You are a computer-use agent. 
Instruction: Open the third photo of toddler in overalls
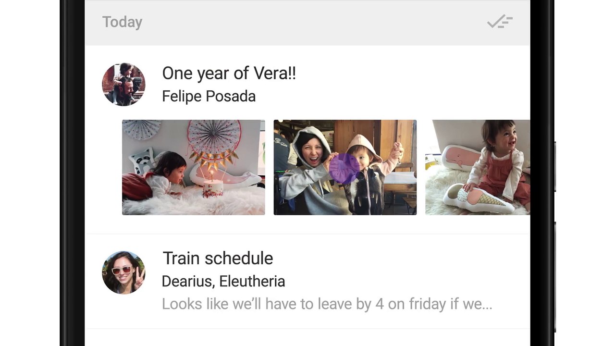coord(477,167)
